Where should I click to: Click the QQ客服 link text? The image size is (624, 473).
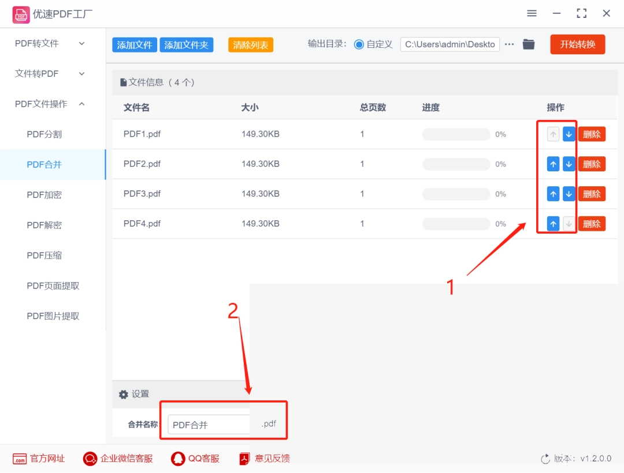pos(204,459)
